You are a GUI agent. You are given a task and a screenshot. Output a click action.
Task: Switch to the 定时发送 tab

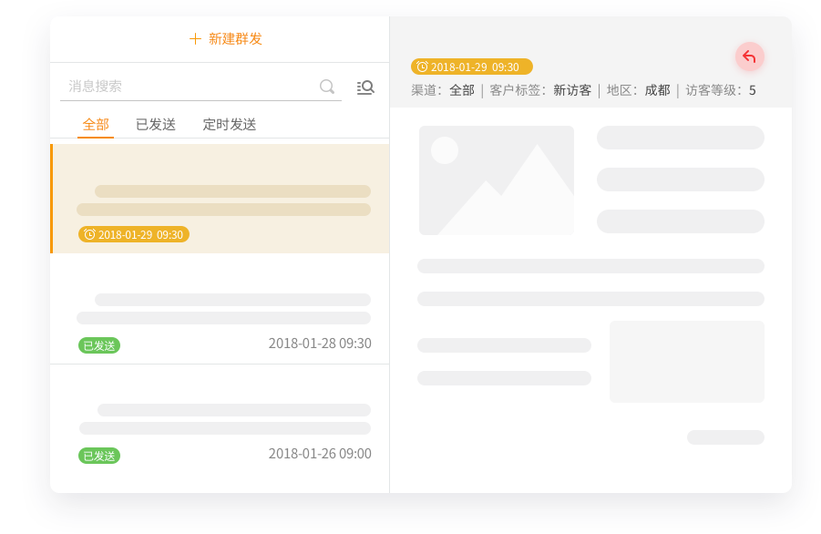[x=229, y=124]
